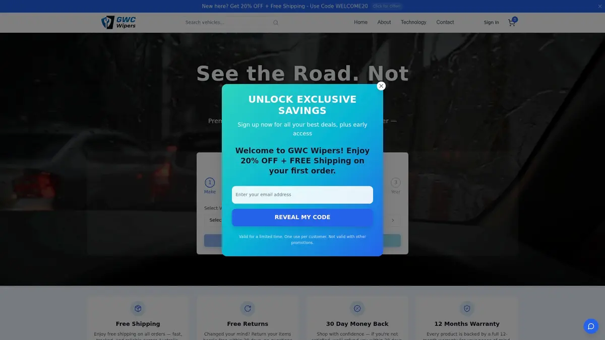Screen dimensions: 605x340
Task: Click the '12 Months Warranty' heading
Action: tap(467, 324)
